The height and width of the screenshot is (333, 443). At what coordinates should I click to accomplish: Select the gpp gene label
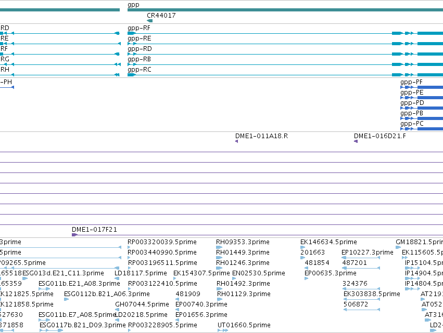pos(133,5)
